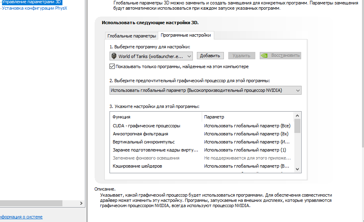Open the World of Tanks program dropdown
The height and width of the screenshot is (222, 364).
coord(151,56)
